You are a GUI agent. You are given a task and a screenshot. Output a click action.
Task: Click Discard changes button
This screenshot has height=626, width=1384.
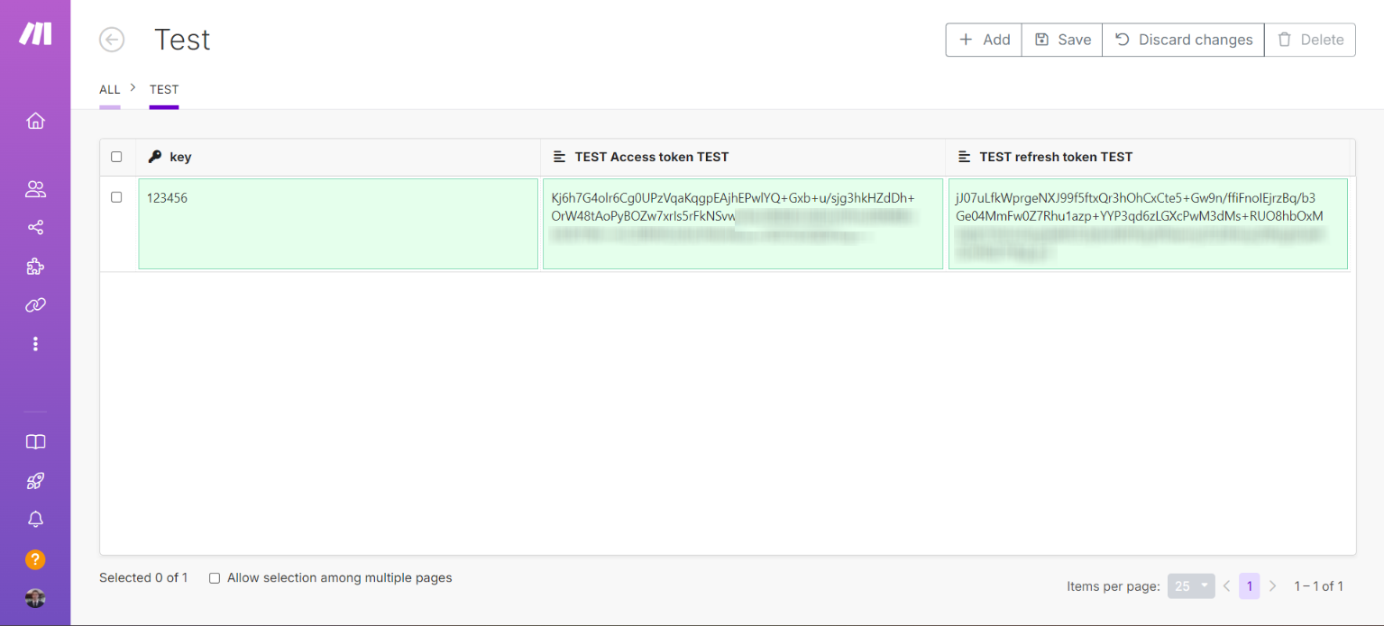pos(1183,40)
